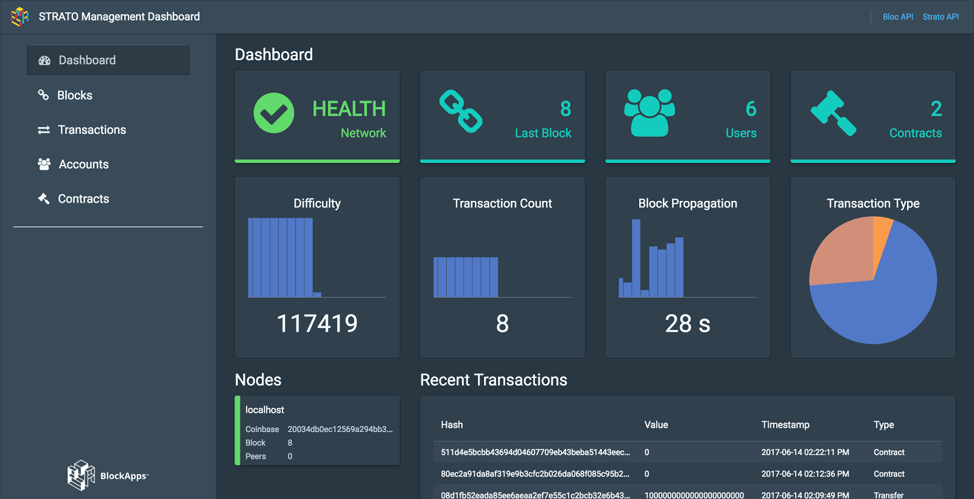Image resolution: width=974 pixels, height=499 pixels.
Task: Click the Blocks chain icon in sidebar
Action: pos(43,95)
